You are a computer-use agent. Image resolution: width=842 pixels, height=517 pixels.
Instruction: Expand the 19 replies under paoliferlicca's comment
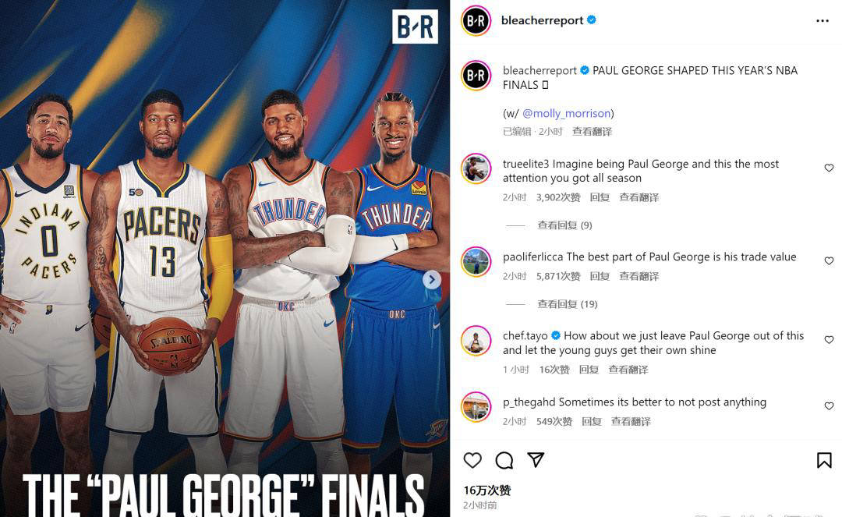tap(567, 304)
